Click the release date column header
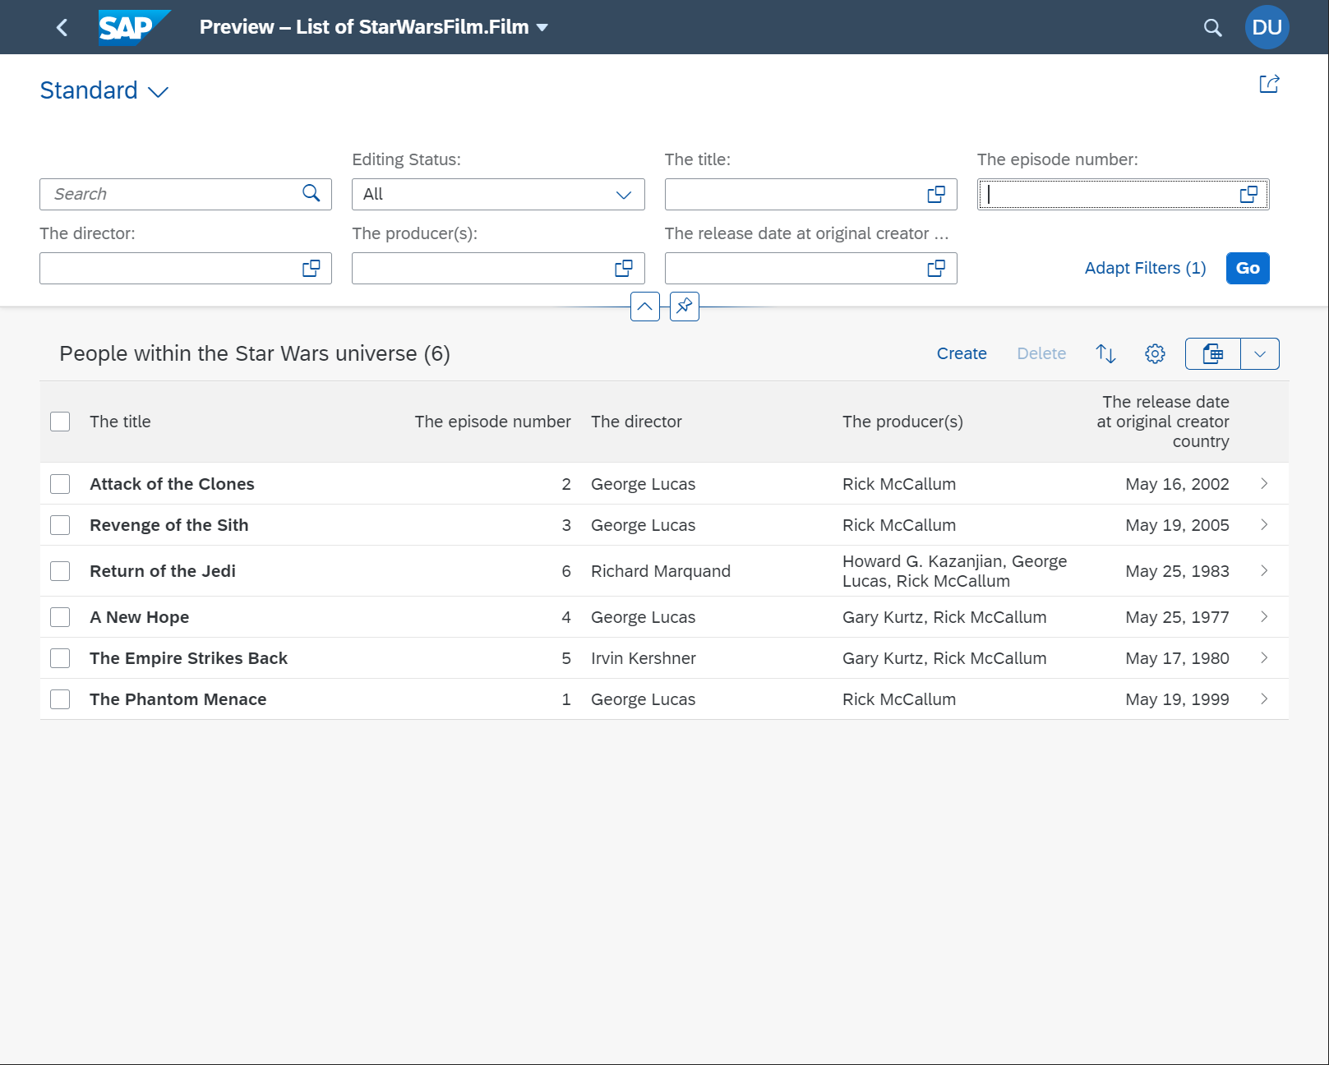The width and height of the screenshot is (1329, 1065). click(1163, 422)
